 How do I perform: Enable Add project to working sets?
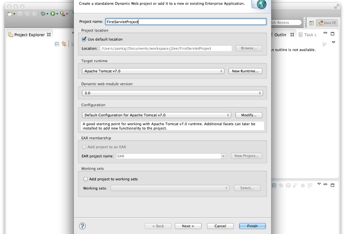coord(86,179)
